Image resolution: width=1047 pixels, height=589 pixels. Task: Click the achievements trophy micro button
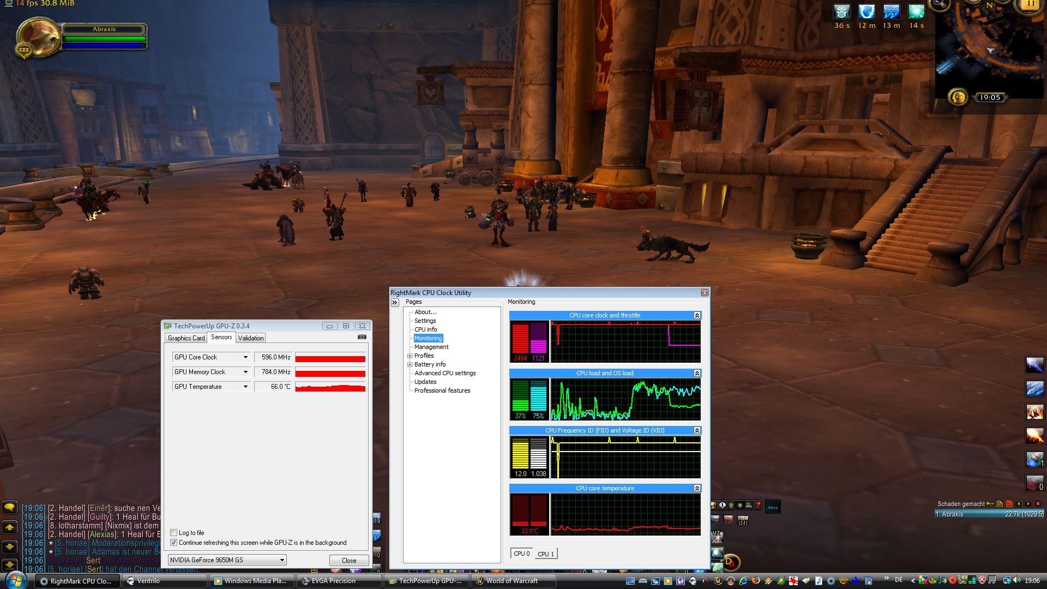(x=714, y=505)
